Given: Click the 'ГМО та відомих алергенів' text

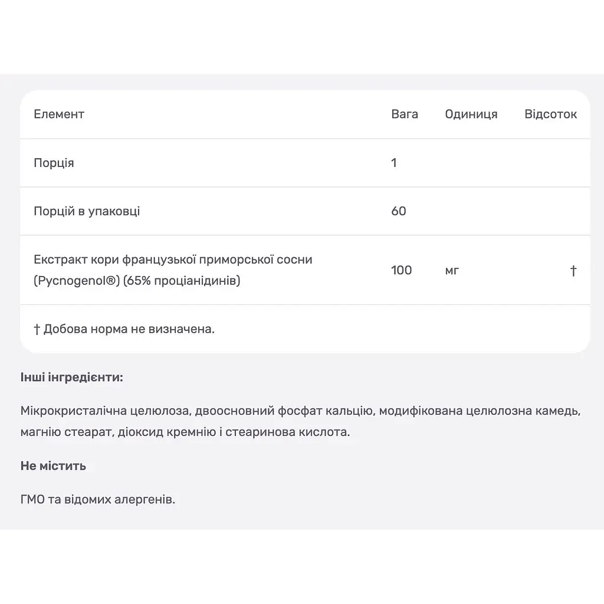Looking at the screenshot, I should point(98,500).
